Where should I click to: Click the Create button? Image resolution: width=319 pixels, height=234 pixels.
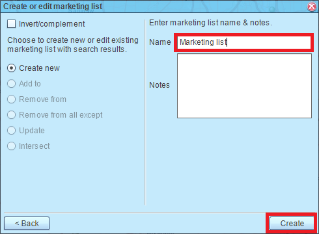[x=292, y=224]
